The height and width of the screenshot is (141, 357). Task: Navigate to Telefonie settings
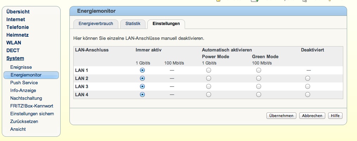tap(18, 27)
